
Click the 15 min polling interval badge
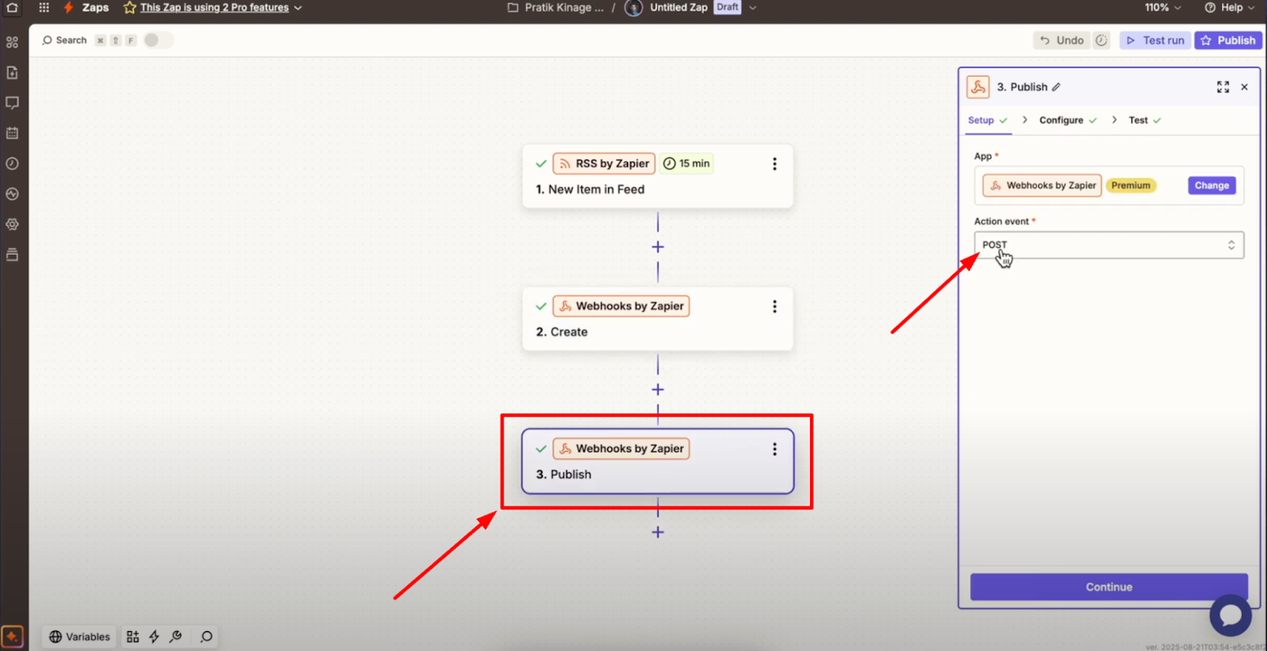click(687, 164)
